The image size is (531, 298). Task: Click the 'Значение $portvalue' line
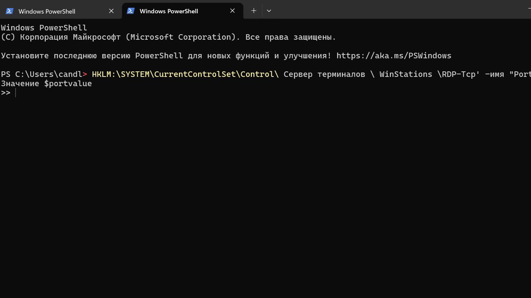coord(46,84)
